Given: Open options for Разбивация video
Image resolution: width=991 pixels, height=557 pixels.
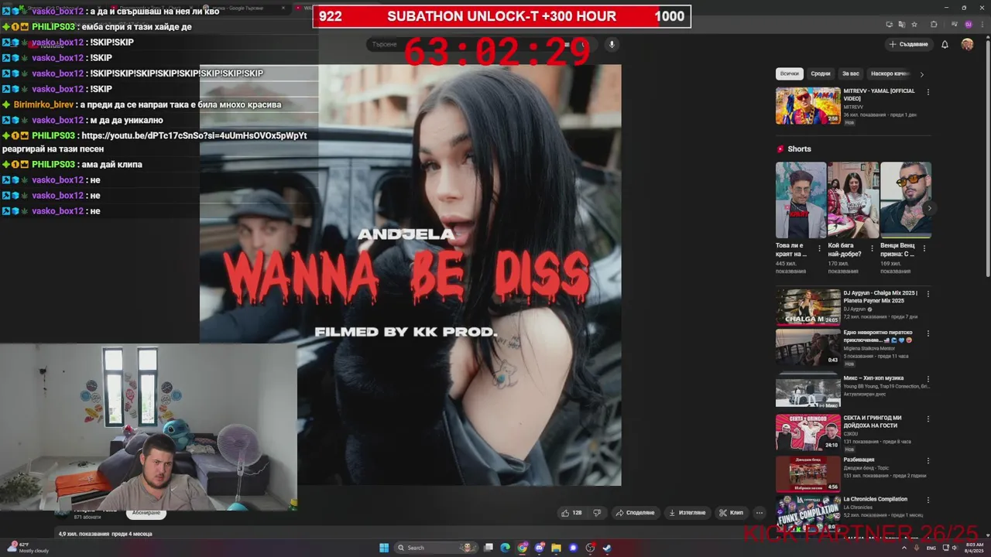Looking at the screenshot, I should (928, 460).
